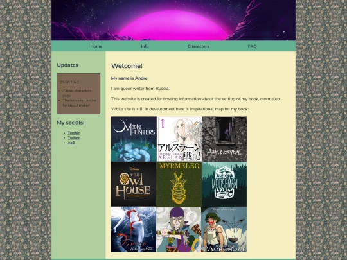
Task: Open the Ao3 social link
Action: [71, 143]
